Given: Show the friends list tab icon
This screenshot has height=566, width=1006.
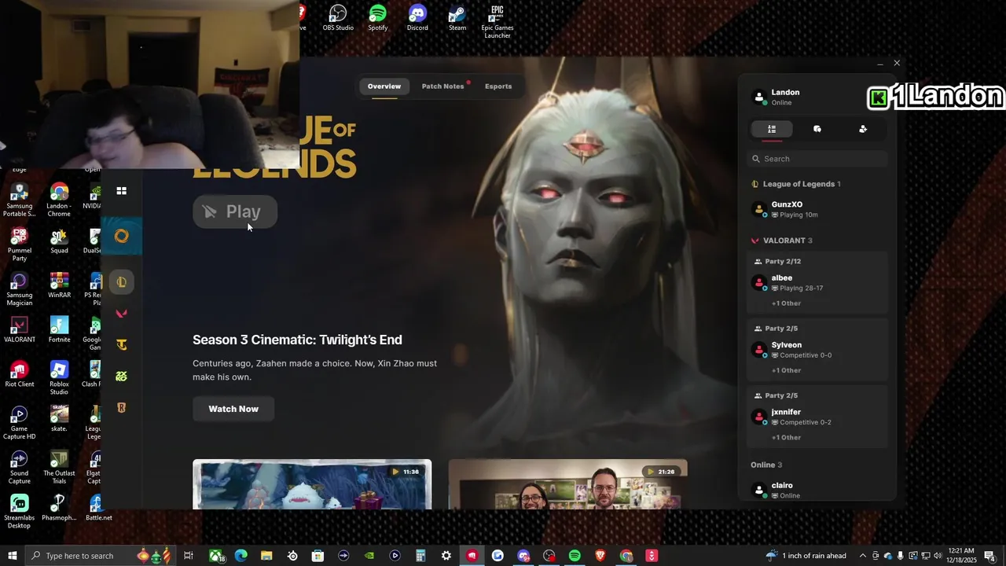Looking at the screenshot, I should click(x=772, y=129).
